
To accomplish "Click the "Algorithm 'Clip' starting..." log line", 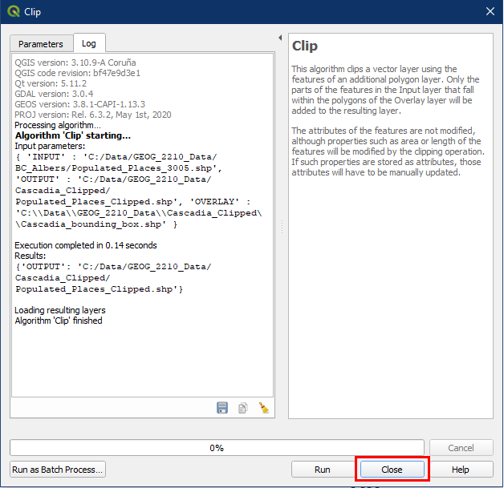I will pos(72,136).
